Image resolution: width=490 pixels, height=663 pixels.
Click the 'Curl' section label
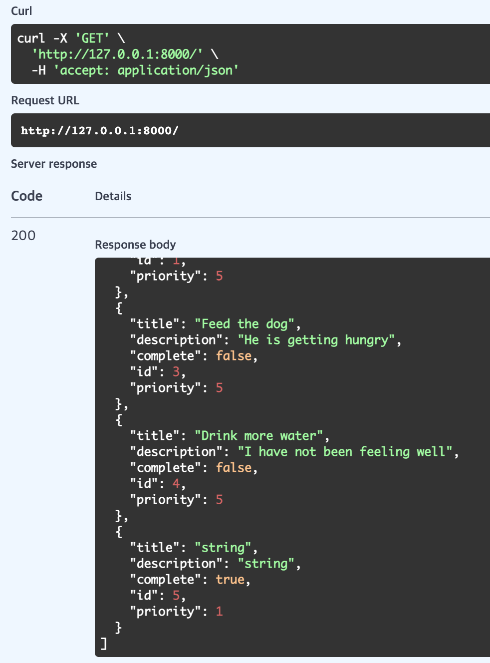pyautogui.click(x=21, y=11)
